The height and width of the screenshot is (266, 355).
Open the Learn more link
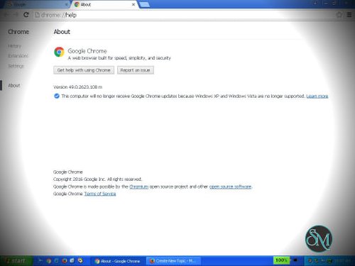coord(317,96)
